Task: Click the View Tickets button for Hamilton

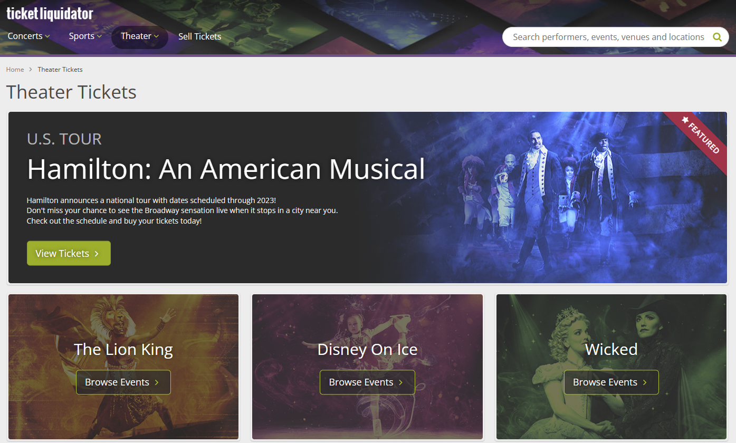Action: tap(69, 253)
